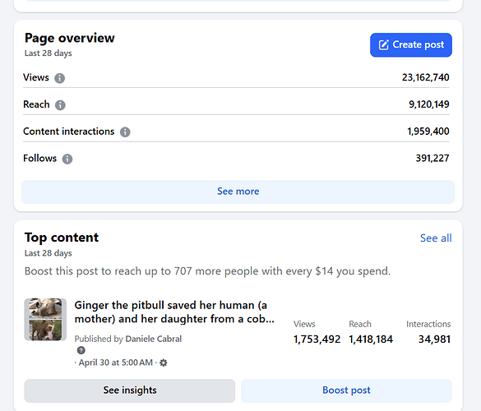This screenshot has height=411, width=481.
Task: Click the post Interactions count 34,981
Action: tap(434, 339)
